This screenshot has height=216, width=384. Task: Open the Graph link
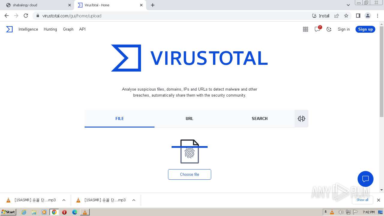68,29
